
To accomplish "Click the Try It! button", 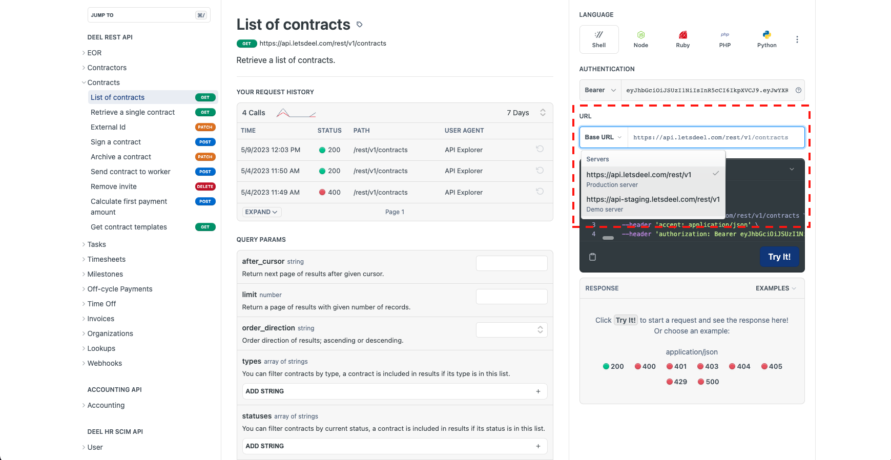I will (779, 257).
